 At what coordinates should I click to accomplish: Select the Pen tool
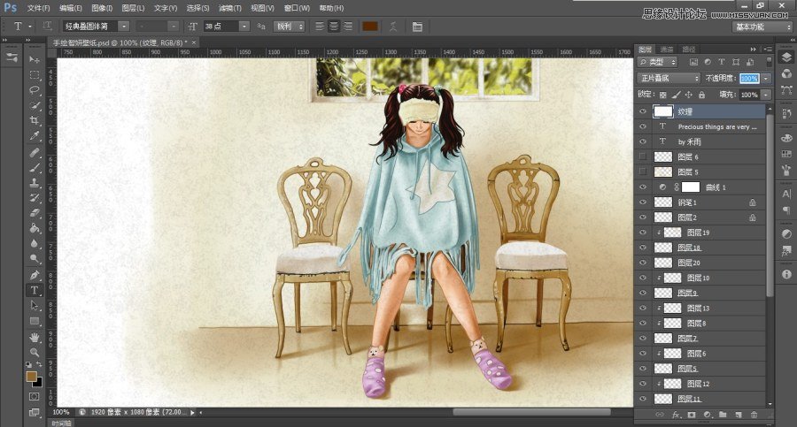(x=35, y=275)
